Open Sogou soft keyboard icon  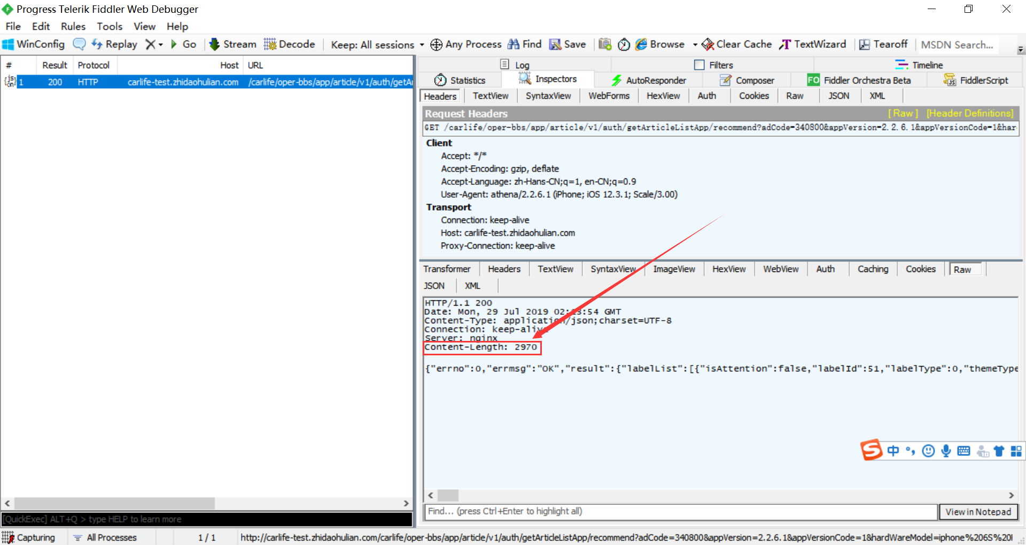pos(963,451)
